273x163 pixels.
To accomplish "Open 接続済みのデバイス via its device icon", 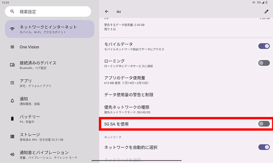I will [12, 65].
